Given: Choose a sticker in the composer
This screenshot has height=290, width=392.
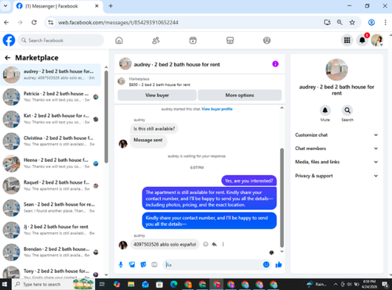Looking at the screenshot, I should 143,265.
